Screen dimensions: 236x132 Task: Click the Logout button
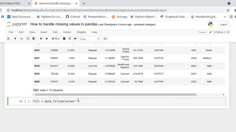click(x=224, y=25)
